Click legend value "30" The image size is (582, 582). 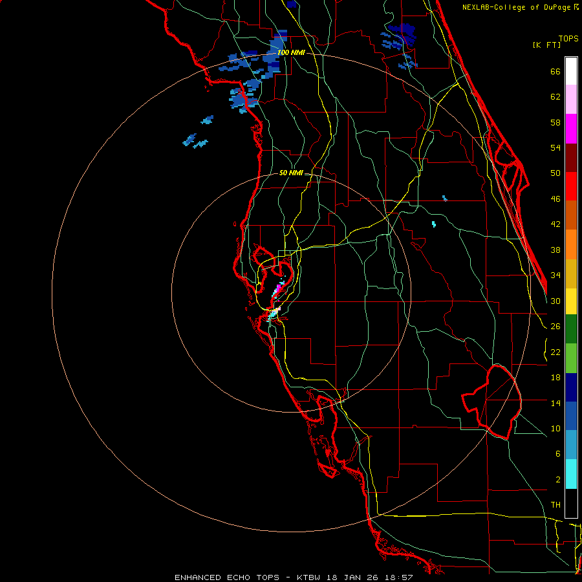pyautogui.click(x=555, y=301)
